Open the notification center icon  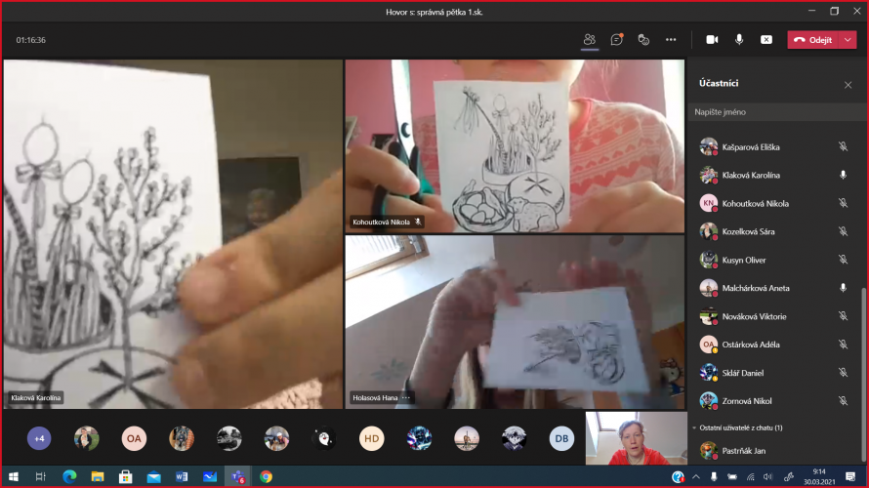pos(850,477)
